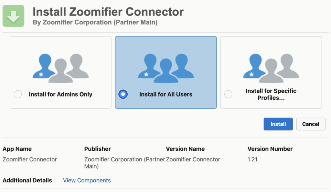This screenshot has height=192, width=331.
Task: Select Install for Specific Profiles radio button
Action: [228, 94]
